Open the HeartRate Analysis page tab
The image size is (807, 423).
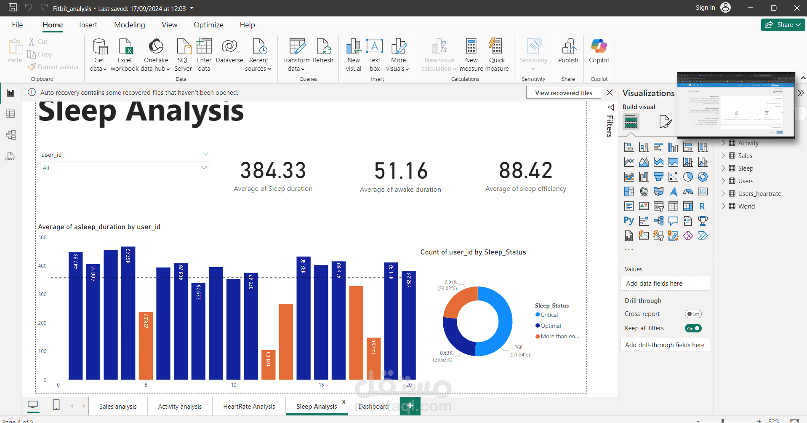[x=249, y=406]
